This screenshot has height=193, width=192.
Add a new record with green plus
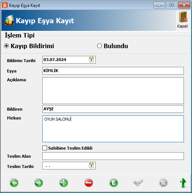64,183
